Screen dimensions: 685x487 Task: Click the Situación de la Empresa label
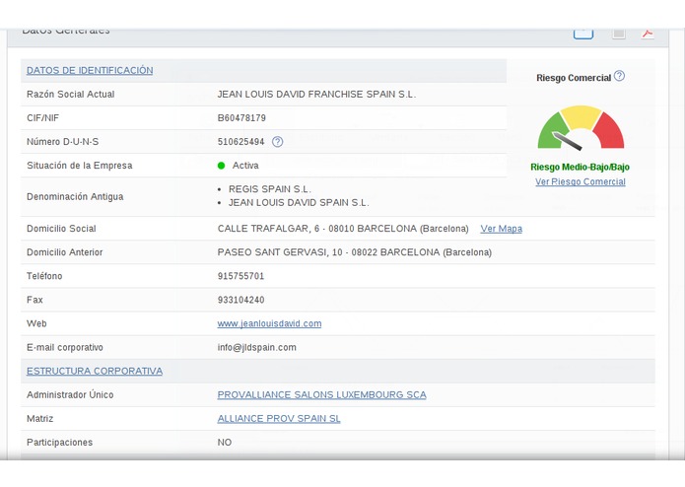pyautogui.click(x=80, y=166)
